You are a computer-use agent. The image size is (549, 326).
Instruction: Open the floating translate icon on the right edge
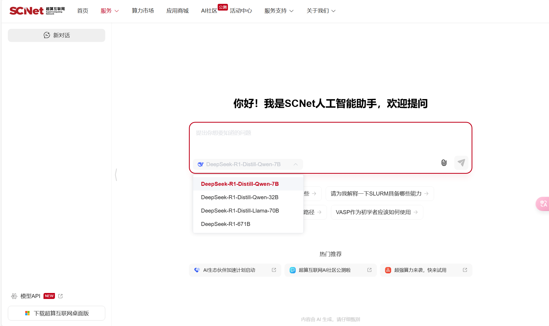(544, 204)
